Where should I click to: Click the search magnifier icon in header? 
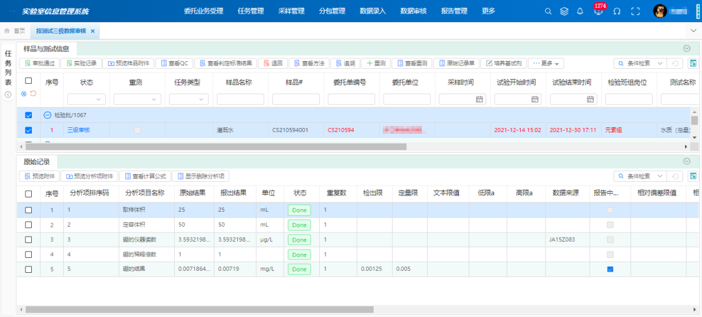[x=548, y=11]
